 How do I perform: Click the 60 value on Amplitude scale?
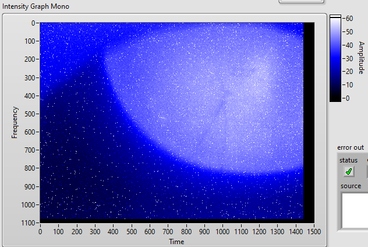[x=349, y=18]
